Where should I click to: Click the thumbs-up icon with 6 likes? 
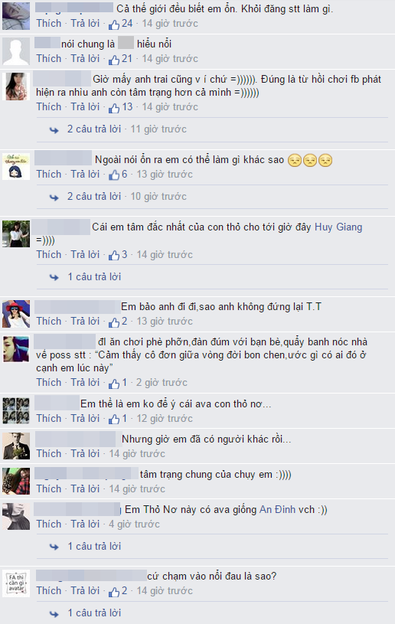click(114, 175)
